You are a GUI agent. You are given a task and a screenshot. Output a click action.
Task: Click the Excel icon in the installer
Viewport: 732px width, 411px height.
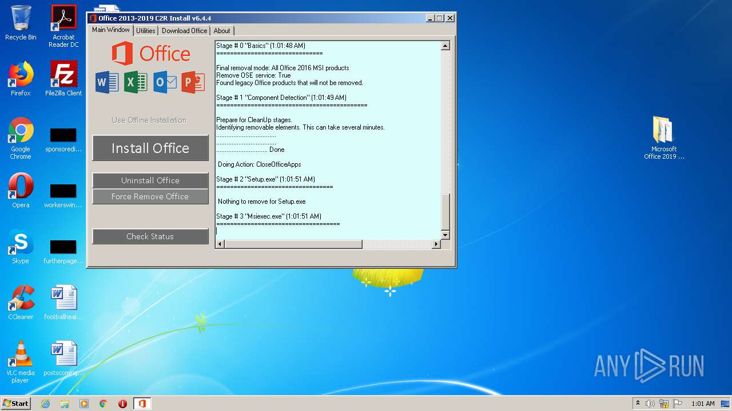136,83
